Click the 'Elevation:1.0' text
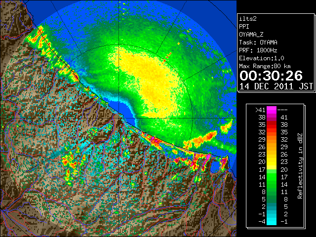316x237 pixels. [x=262, y=58]
